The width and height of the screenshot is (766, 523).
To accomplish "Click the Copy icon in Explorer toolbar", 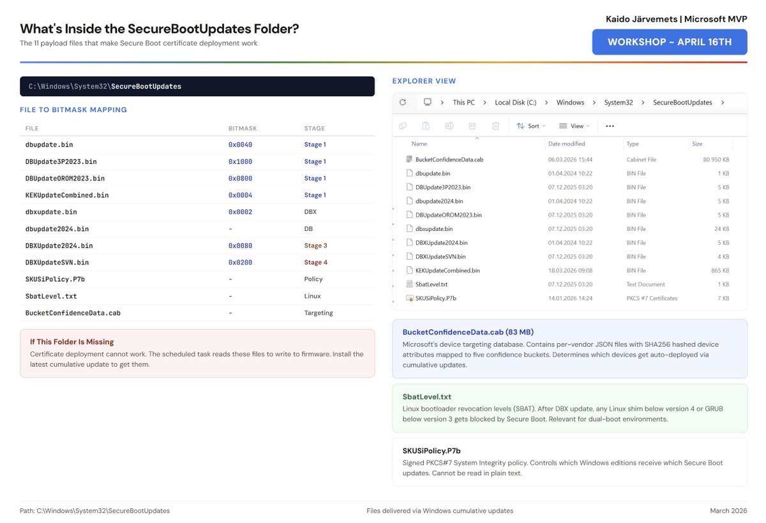I will [403, 126].
